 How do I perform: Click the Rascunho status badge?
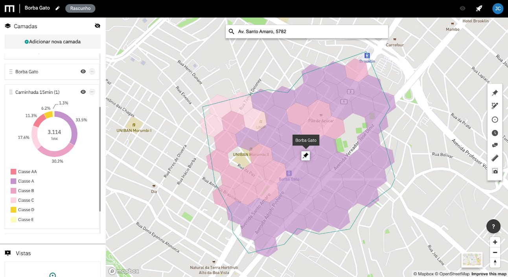[x=80, y=8]
